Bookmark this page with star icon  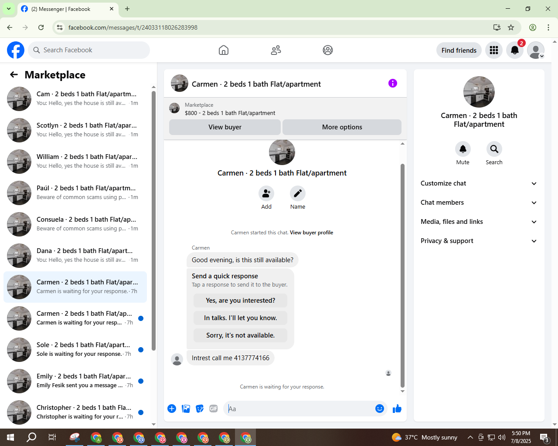click(x=511, y=27)
